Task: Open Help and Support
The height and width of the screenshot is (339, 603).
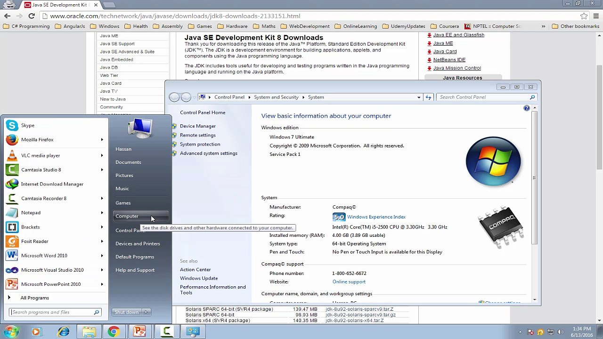Action: point(135,270)
